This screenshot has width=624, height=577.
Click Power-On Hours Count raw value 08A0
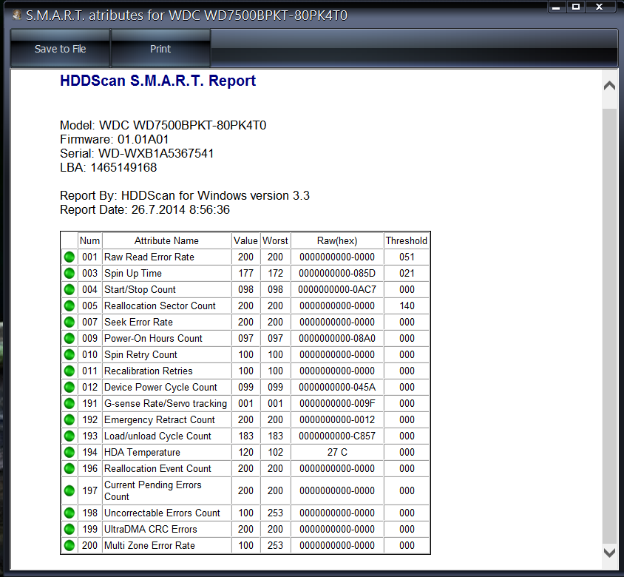[337, 338]
